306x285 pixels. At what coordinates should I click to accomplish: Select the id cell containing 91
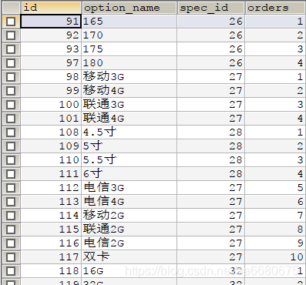tap(51, 22)
